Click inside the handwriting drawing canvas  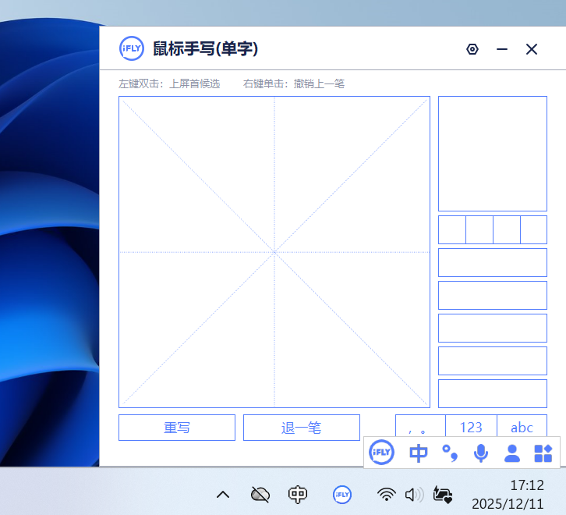click(x=274, y=252)
